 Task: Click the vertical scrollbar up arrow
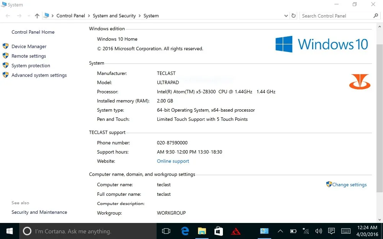379,26
